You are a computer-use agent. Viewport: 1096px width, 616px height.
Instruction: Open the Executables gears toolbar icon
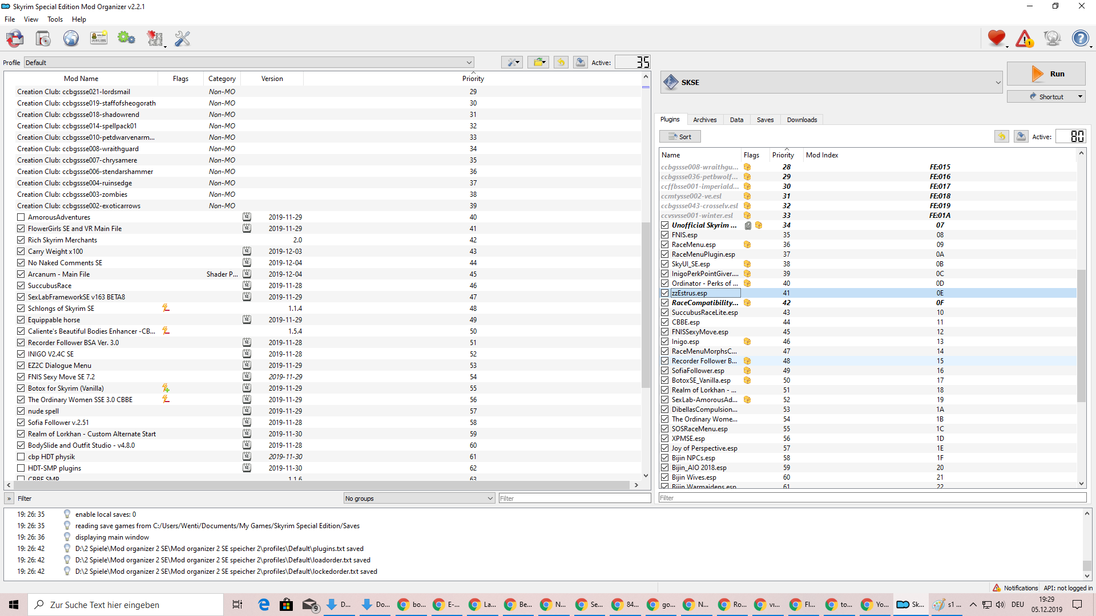(x=126, y=39)
